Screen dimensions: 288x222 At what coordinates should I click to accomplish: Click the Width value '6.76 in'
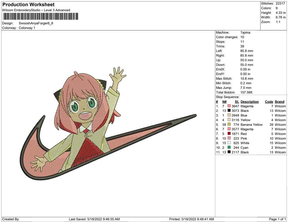(x=280, y=17)
